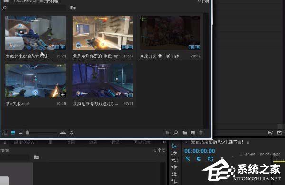The height and width of the screenshot is (185, 285).
Task: Open the 效果 tab
Action: click(93, 142)
